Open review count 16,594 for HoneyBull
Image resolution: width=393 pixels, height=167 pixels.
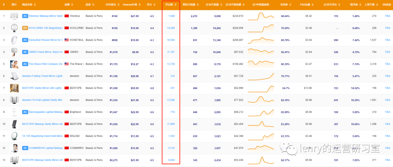point(171,40)
